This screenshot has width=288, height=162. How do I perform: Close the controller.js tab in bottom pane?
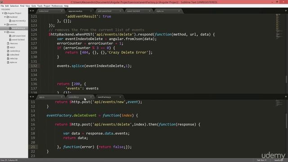click(x=91, y=97)
